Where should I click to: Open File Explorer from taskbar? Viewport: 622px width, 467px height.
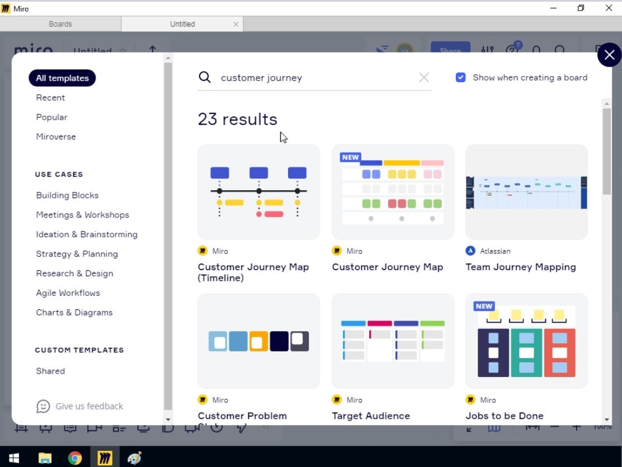point(45,458)
